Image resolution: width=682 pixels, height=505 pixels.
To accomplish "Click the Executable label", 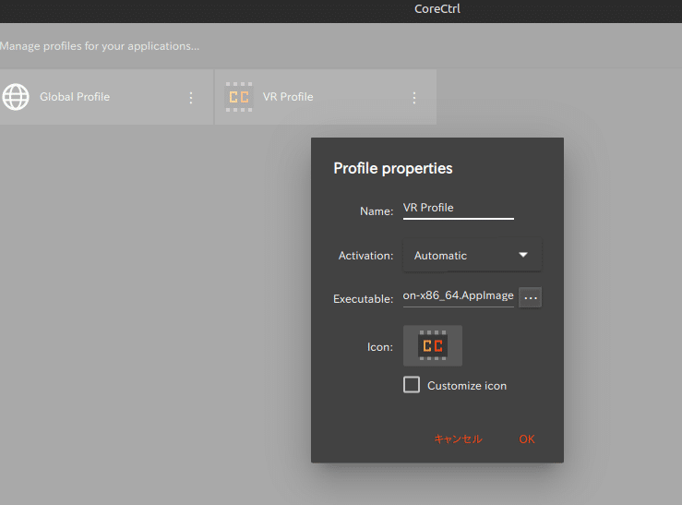I will pos(364,299).
